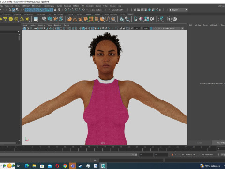
Task: Open the Symmetry: Off dropdown
Action: [118, 10]
